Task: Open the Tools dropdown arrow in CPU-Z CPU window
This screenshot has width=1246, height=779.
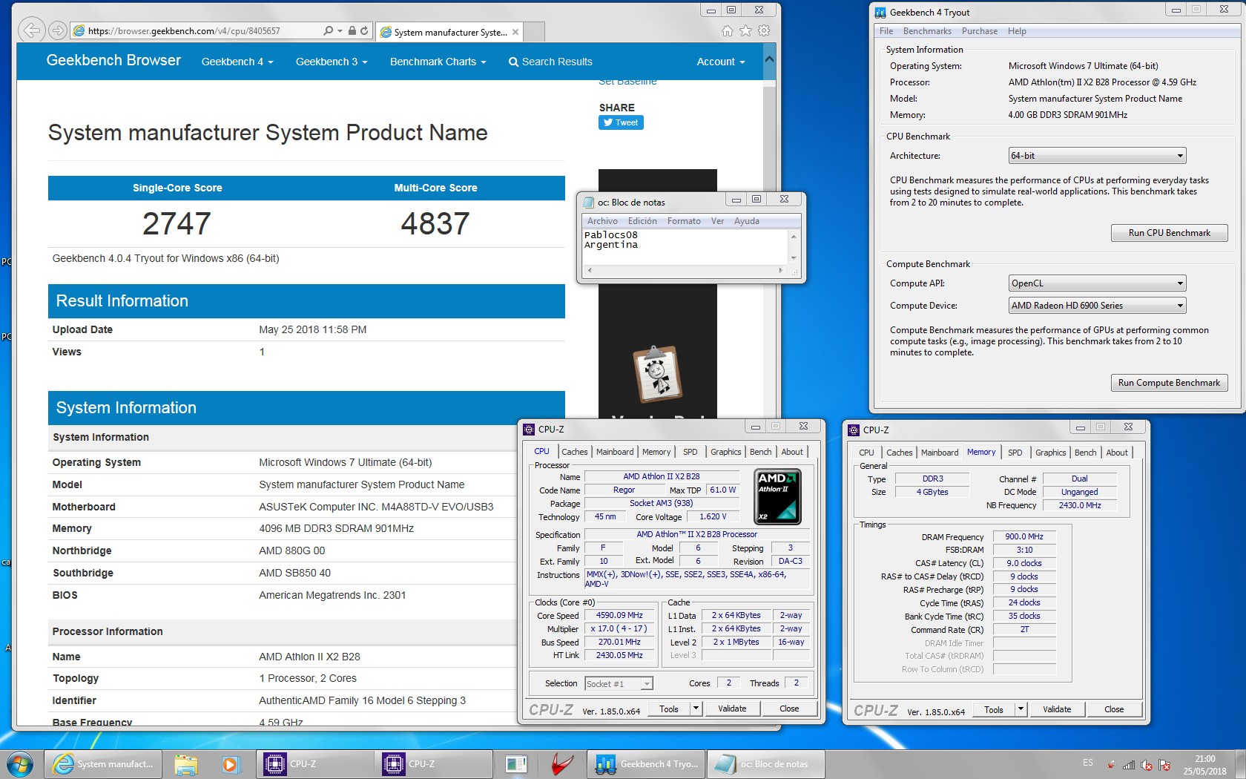Action: [x=696, y=709]
